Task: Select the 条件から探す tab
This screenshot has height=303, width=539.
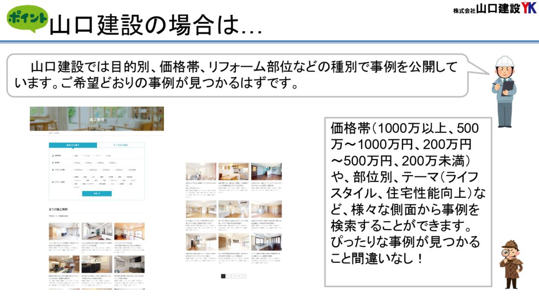Action: 73,144
